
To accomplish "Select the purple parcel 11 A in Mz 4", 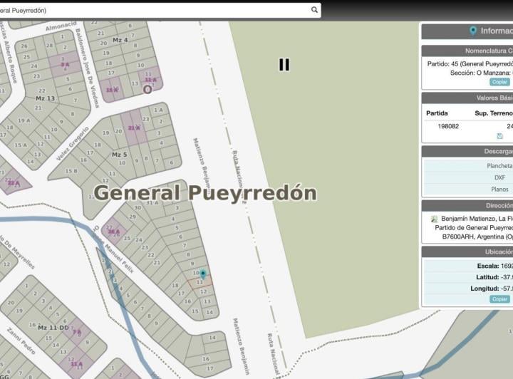I will 150,80.
